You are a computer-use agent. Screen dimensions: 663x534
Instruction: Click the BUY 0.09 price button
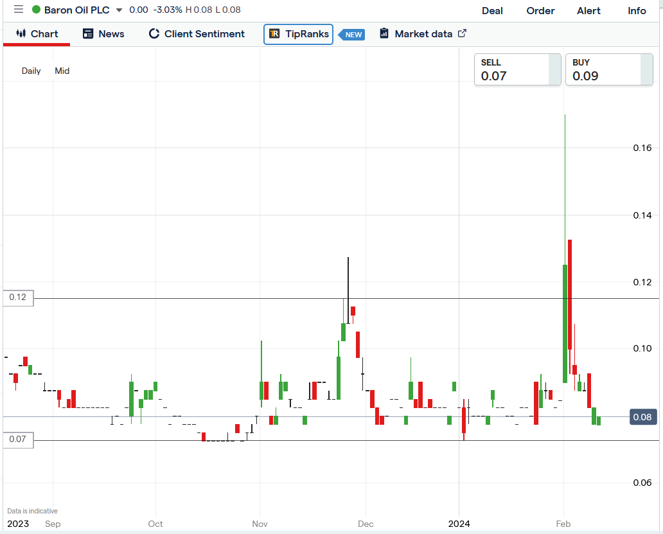pyautogui.click(x=609, y=69)
